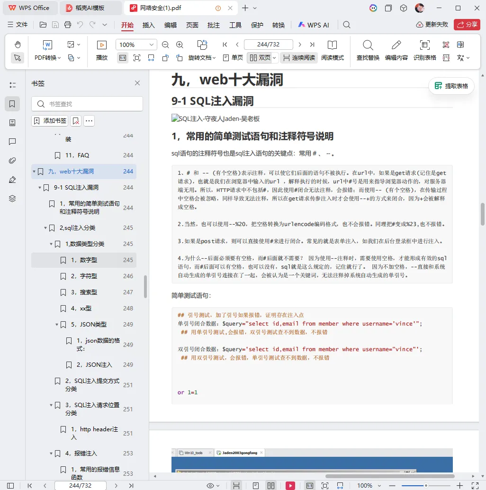486x490 pixels.
Task: Click the horizontal scrollbar thumb
Action: point(390,476)
